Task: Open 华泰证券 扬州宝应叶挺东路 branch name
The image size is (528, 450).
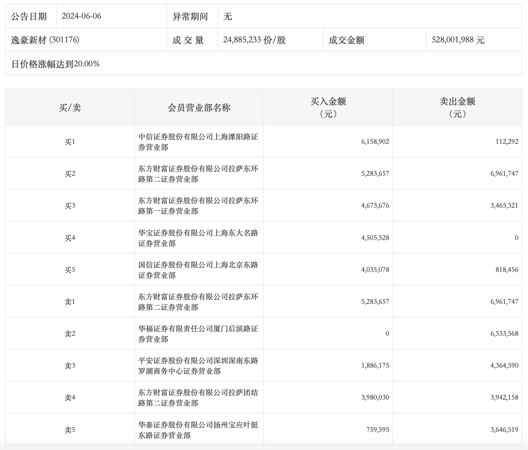Action: (x=198, y=430)
